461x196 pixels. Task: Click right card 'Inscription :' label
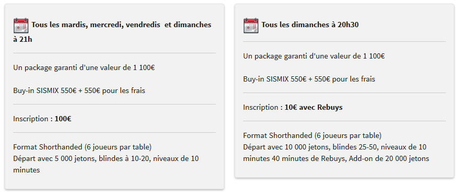pos(263,107)
